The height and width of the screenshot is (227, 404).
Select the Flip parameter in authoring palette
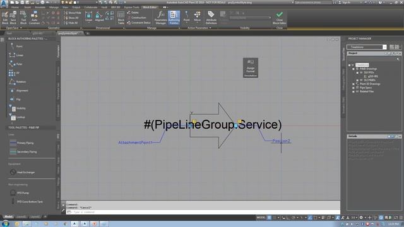pos(15,100)
